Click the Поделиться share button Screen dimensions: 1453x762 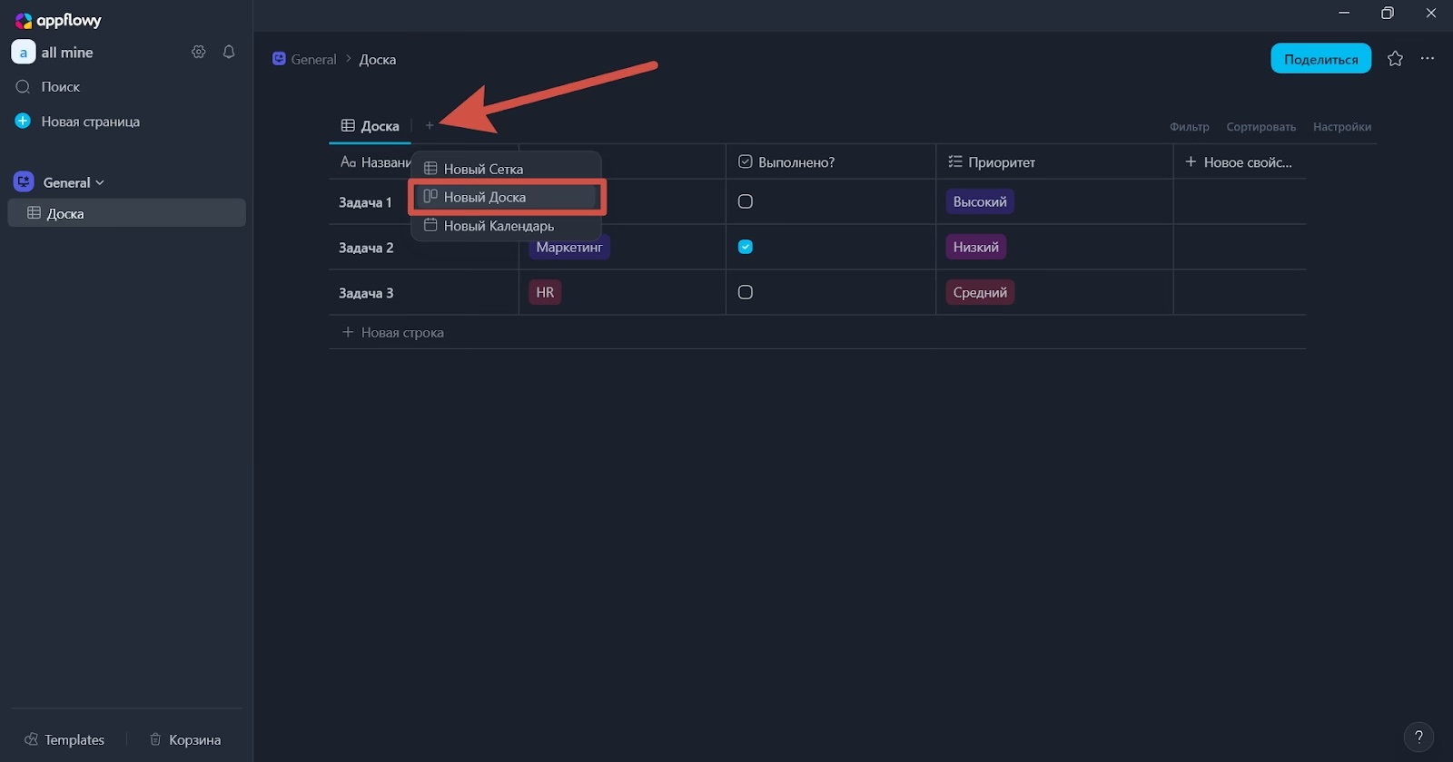[x=1320, y=59]
